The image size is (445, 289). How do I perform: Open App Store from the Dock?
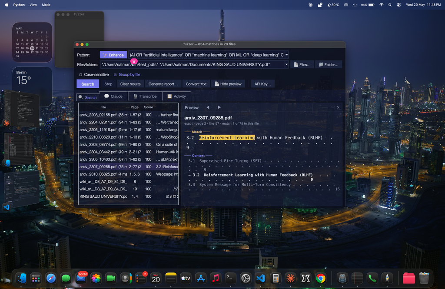tap(201, 278)
